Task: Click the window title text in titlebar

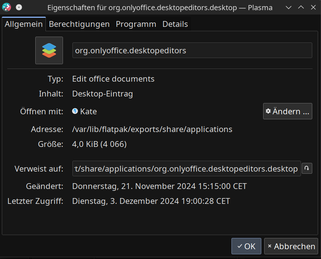Action: 160,8
